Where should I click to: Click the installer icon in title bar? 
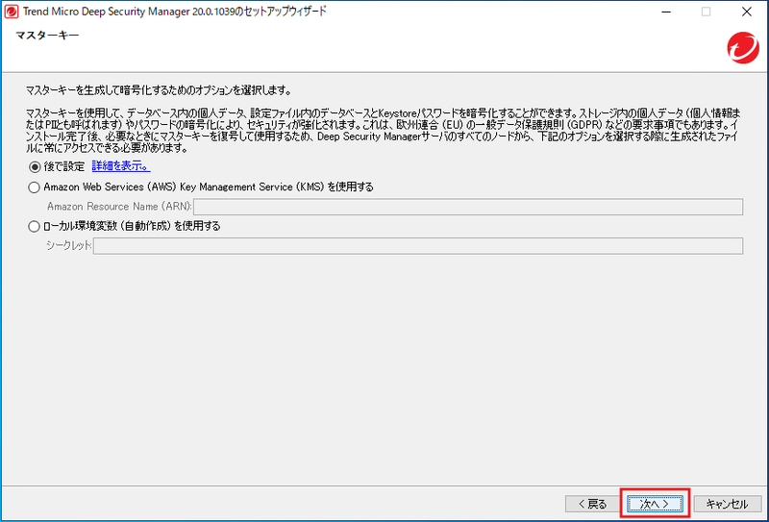[x=11, y=12]
